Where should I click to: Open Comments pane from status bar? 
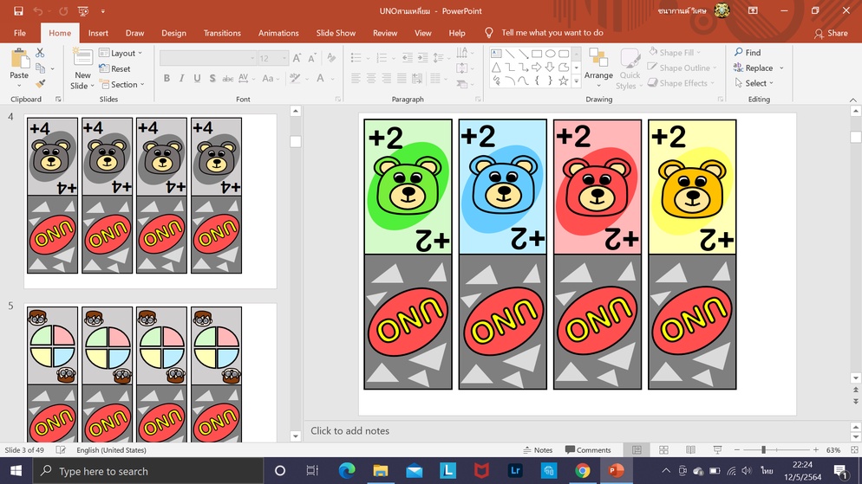click(x=588, y=450)
